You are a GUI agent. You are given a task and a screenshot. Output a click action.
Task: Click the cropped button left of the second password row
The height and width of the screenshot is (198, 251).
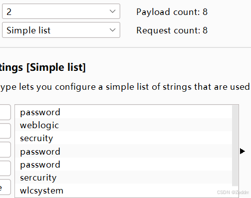pyautogui.click(x=5, y=150)
